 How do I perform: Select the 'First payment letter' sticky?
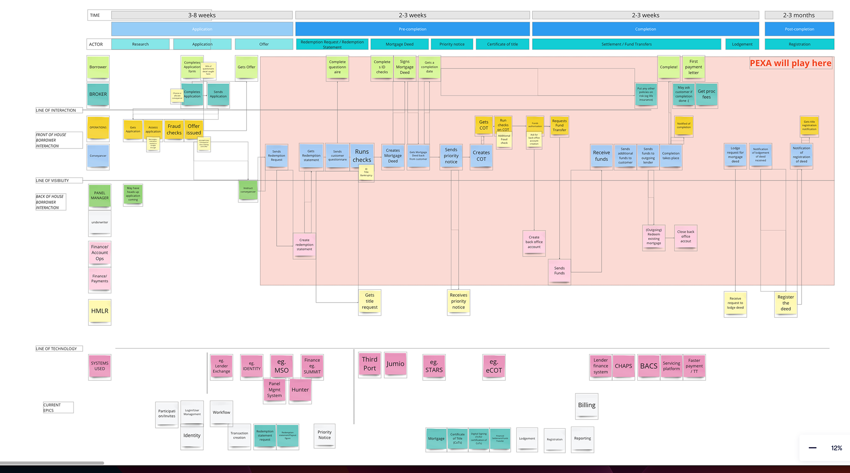pos(693,67)
